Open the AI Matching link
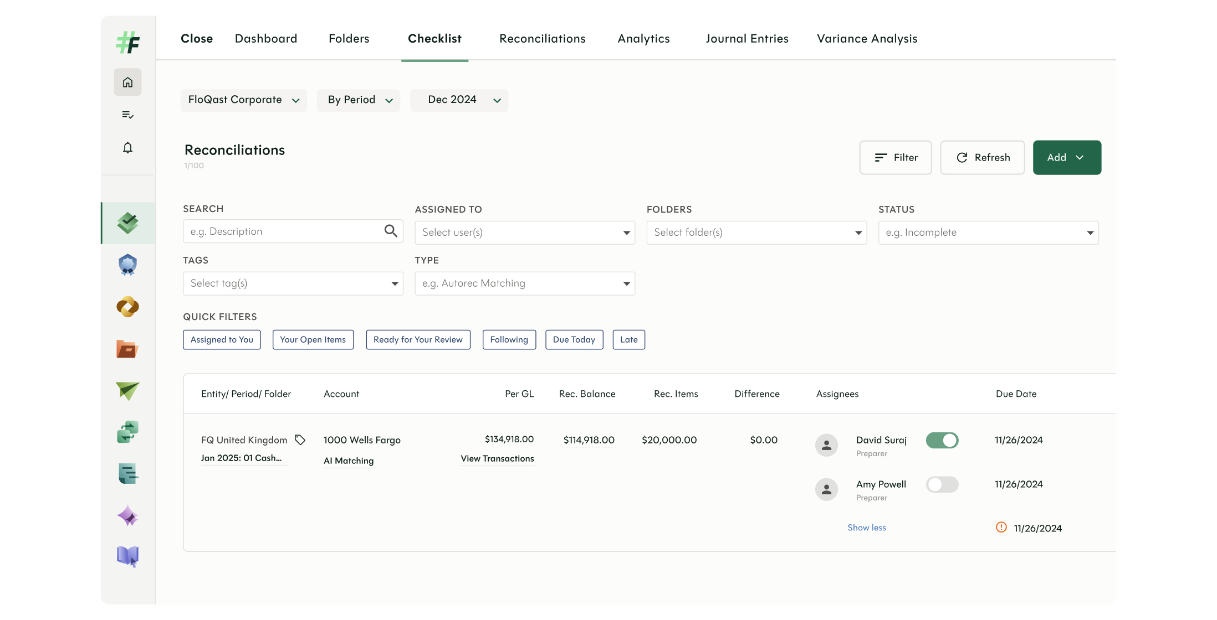1217x620 pixels. click(349, 461)
